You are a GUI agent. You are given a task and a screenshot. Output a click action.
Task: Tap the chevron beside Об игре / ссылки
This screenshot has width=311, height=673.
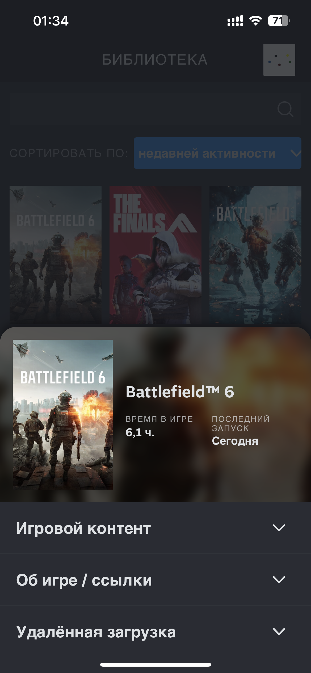(279, 580)
